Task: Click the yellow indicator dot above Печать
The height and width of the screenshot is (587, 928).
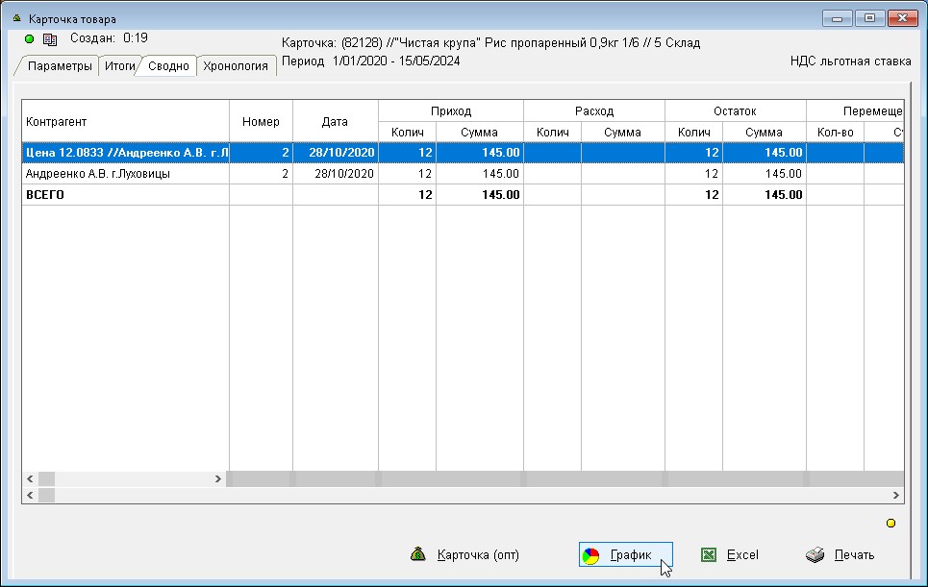Action: [890, 524]
